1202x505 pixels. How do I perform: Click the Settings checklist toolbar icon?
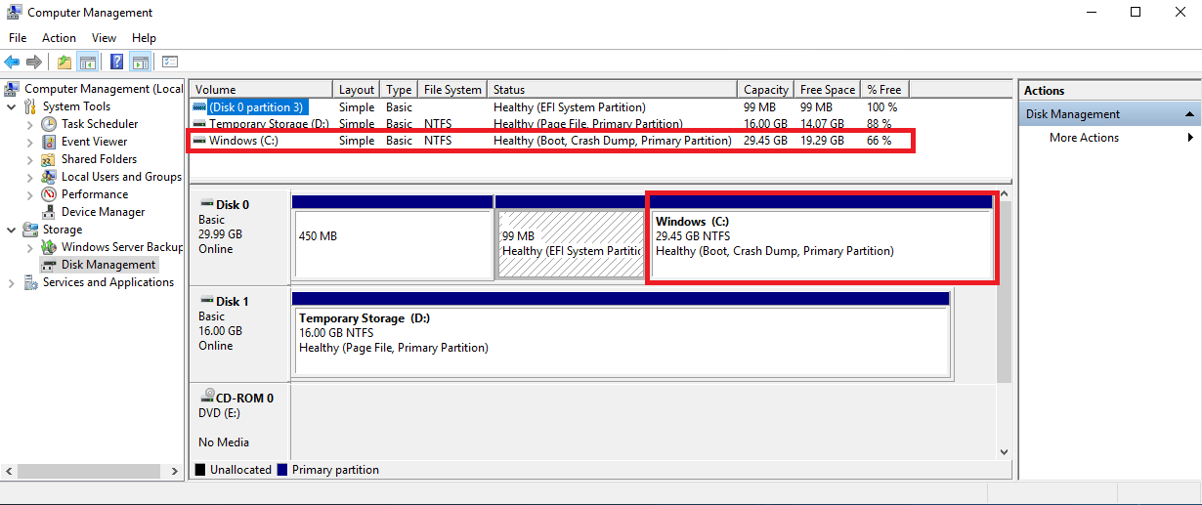point(170,63)
